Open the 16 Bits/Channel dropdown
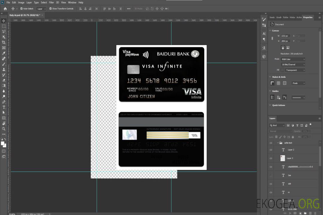This screenshot has width=323, height=215. coord(293,64)
